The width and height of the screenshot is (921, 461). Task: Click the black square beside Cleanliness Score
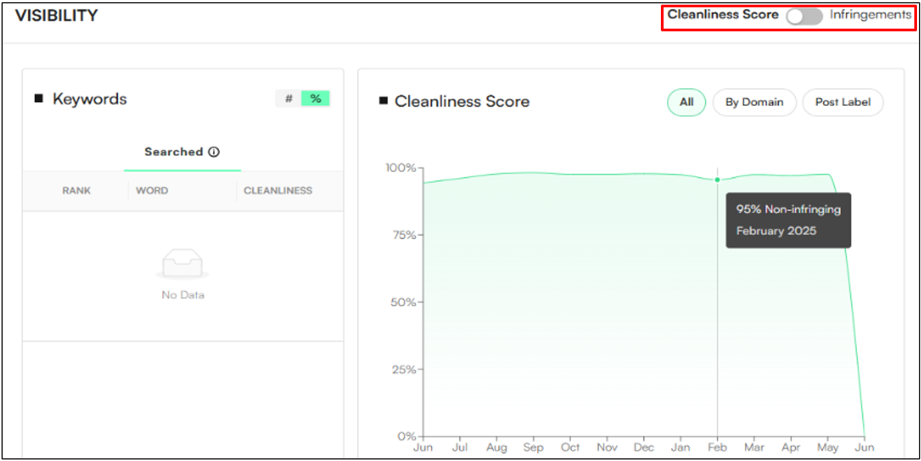click(383, 101)
